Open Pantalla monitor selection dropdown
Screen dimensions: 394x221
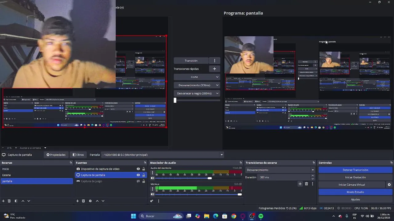(x=163, y=155)
